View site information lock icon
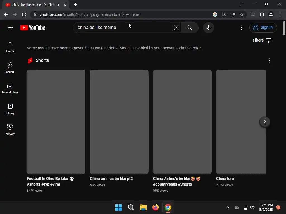The height and width of the screenshot is (214, 286). 35,14
